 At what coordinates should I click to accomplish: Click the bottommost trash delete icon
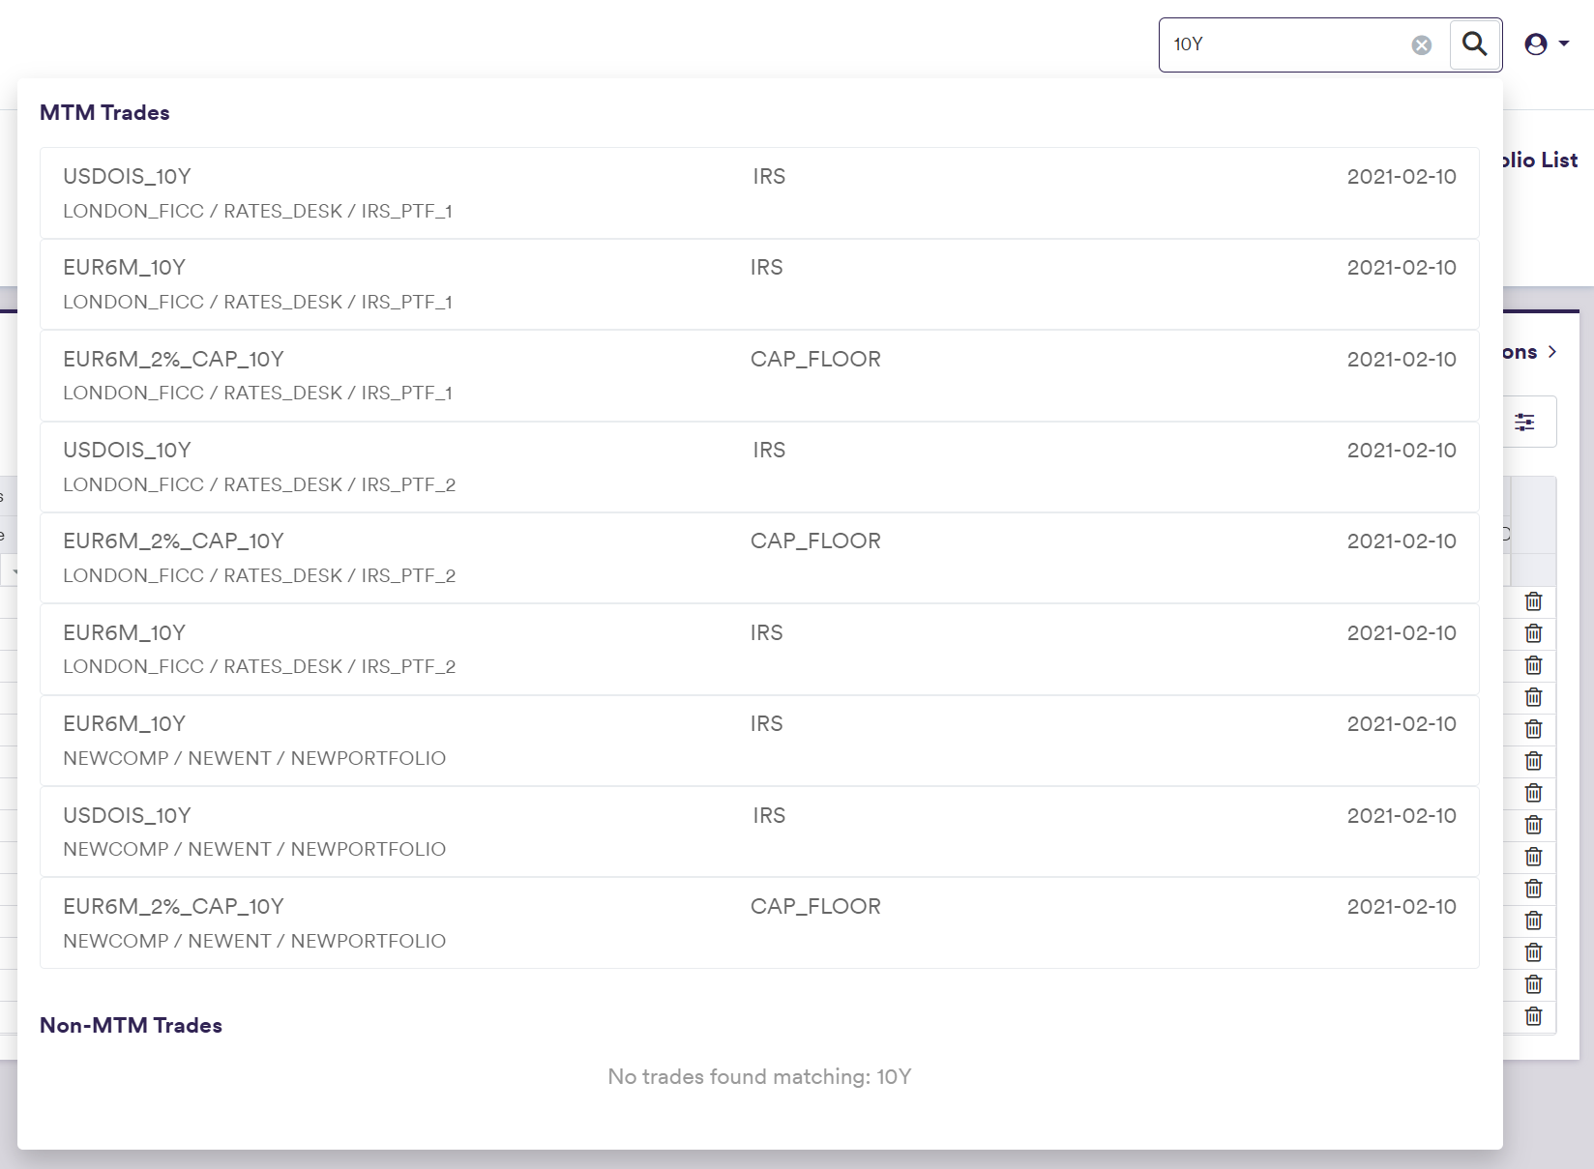(x=1533, y=1016)
